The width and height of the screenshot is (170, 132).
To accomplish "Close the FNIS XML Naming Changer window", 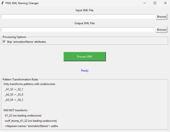I will pos(165,3).
